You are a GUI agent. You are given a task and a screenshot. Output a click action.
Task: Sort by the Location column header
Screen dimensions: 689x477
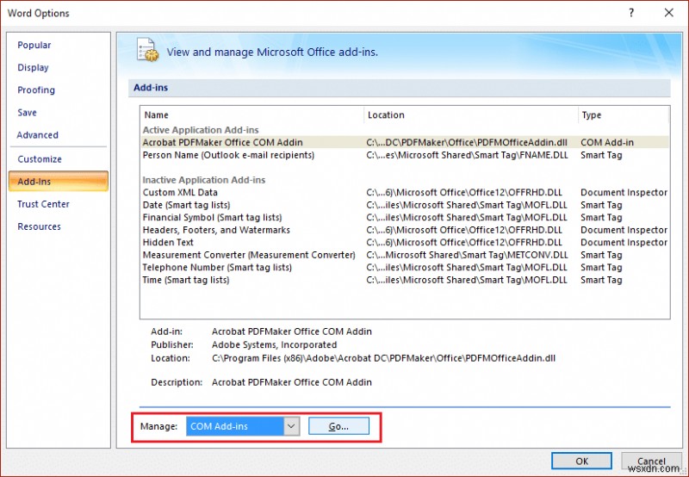pos(470,115)
